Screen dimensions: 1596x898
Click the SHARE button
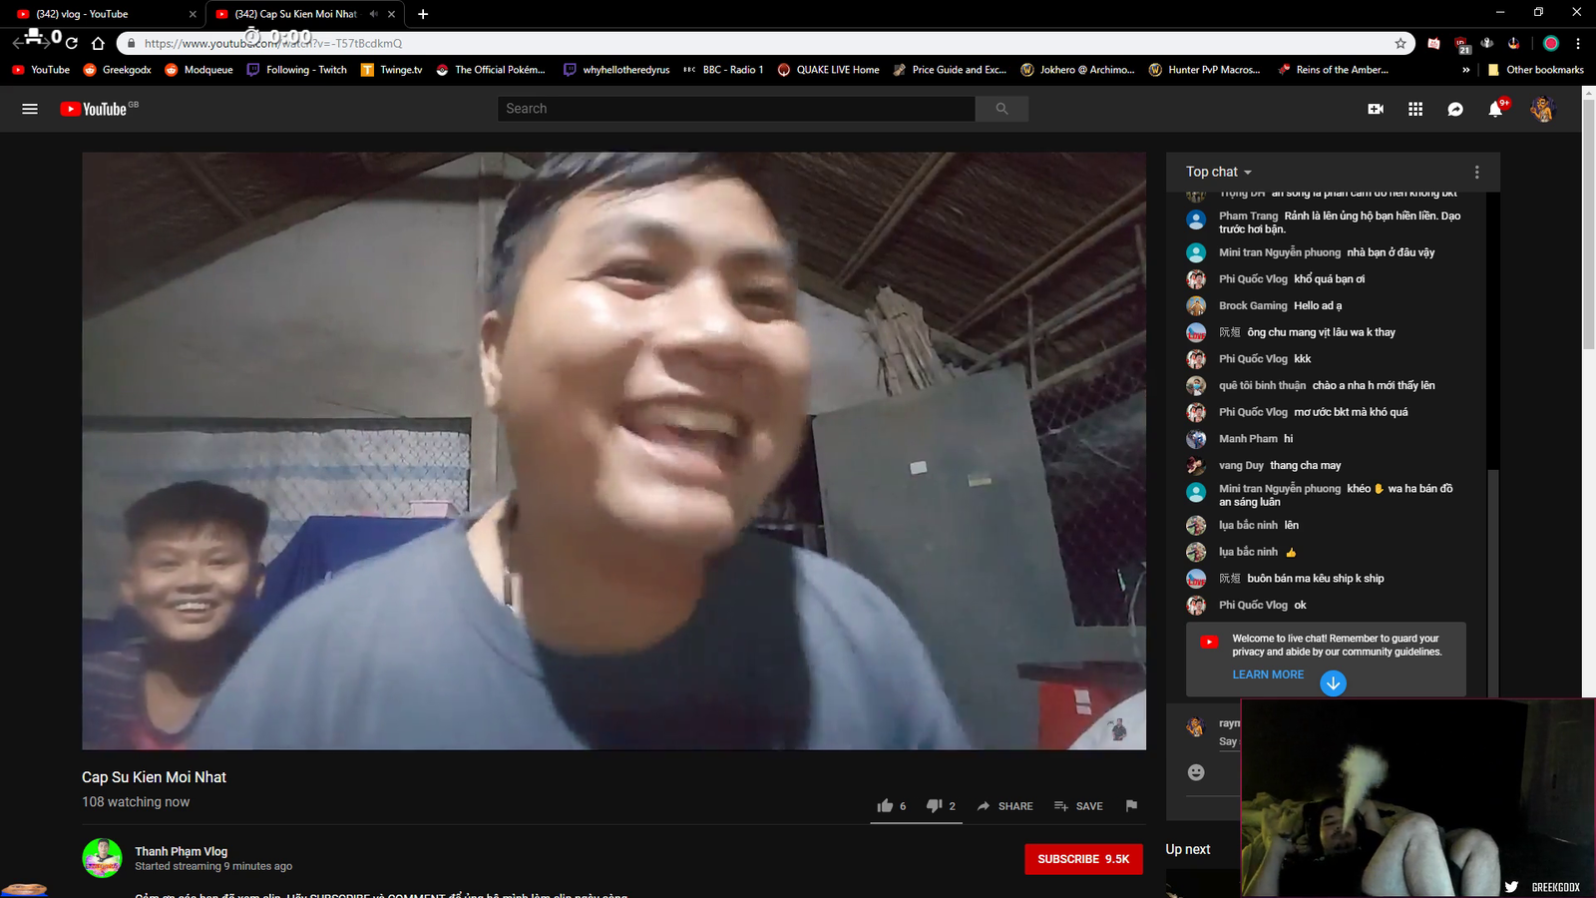(x=1005, y=806)
